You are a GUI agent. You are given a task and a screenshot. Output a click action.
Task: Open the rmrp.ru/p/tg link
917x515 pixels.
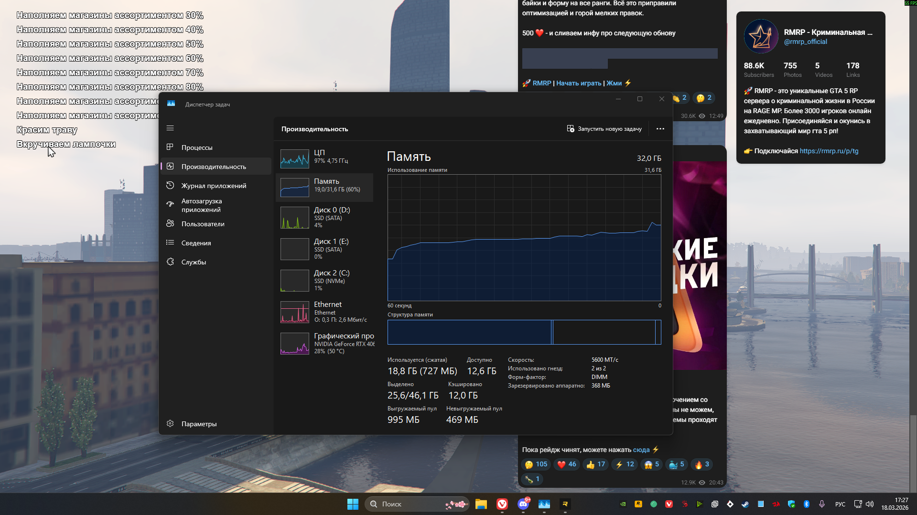829,151
